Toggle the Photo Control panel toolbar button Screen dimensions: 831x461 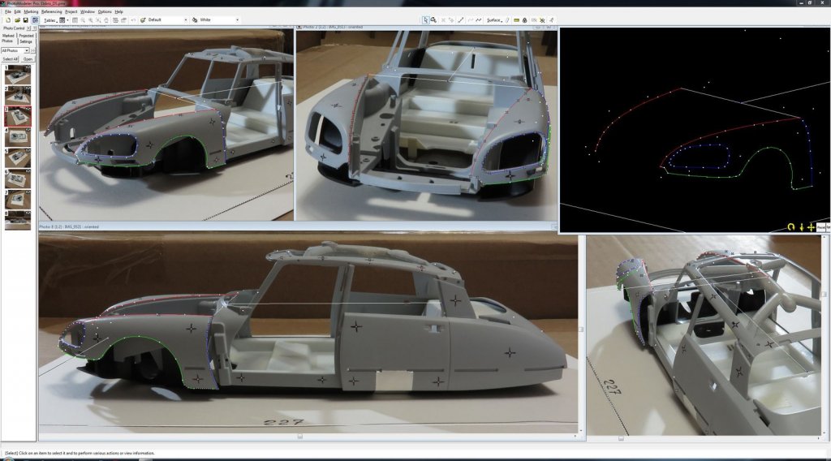[x=35, y=19]
